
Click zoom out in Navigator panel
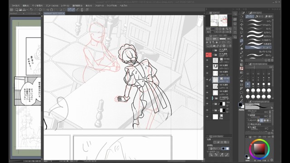(217, 29)
